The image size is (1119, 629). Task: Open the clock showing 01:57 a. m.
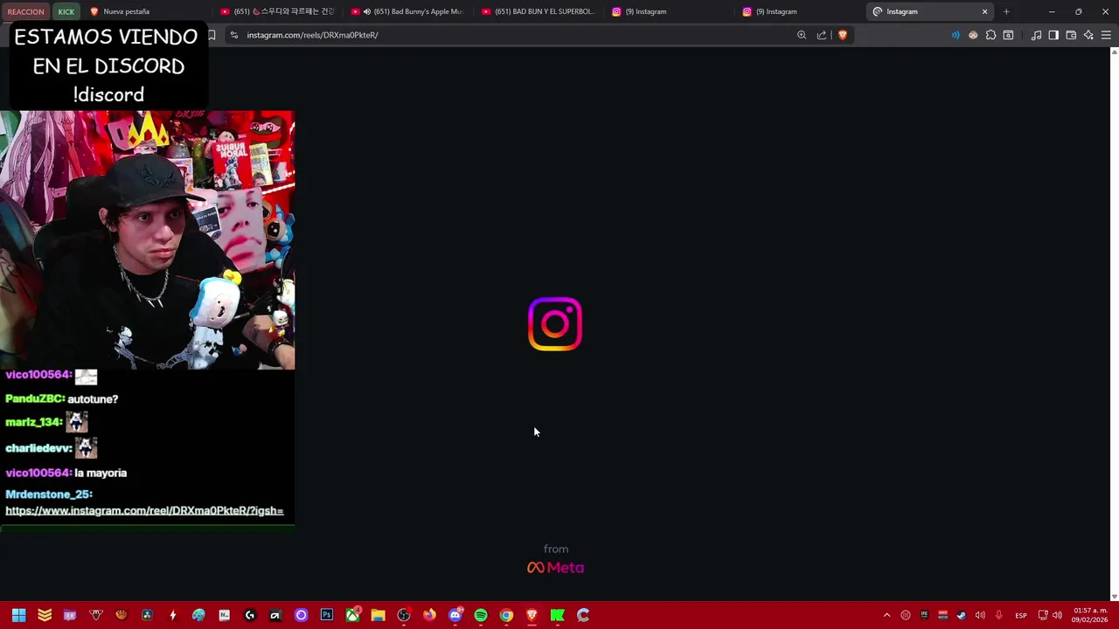(x=1090, y=615)
